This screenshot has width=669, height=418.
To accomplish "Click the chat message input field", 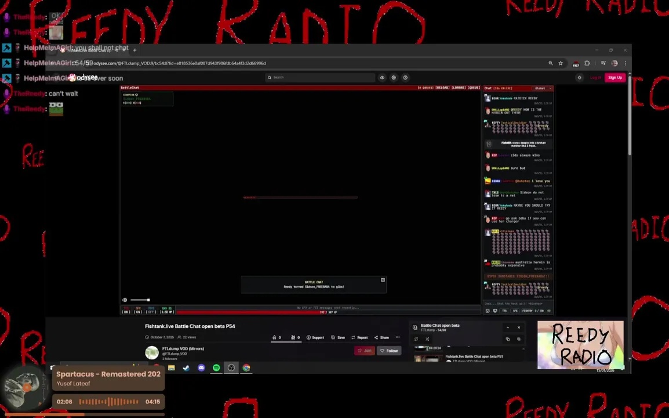I will click(x=518, y=304).
